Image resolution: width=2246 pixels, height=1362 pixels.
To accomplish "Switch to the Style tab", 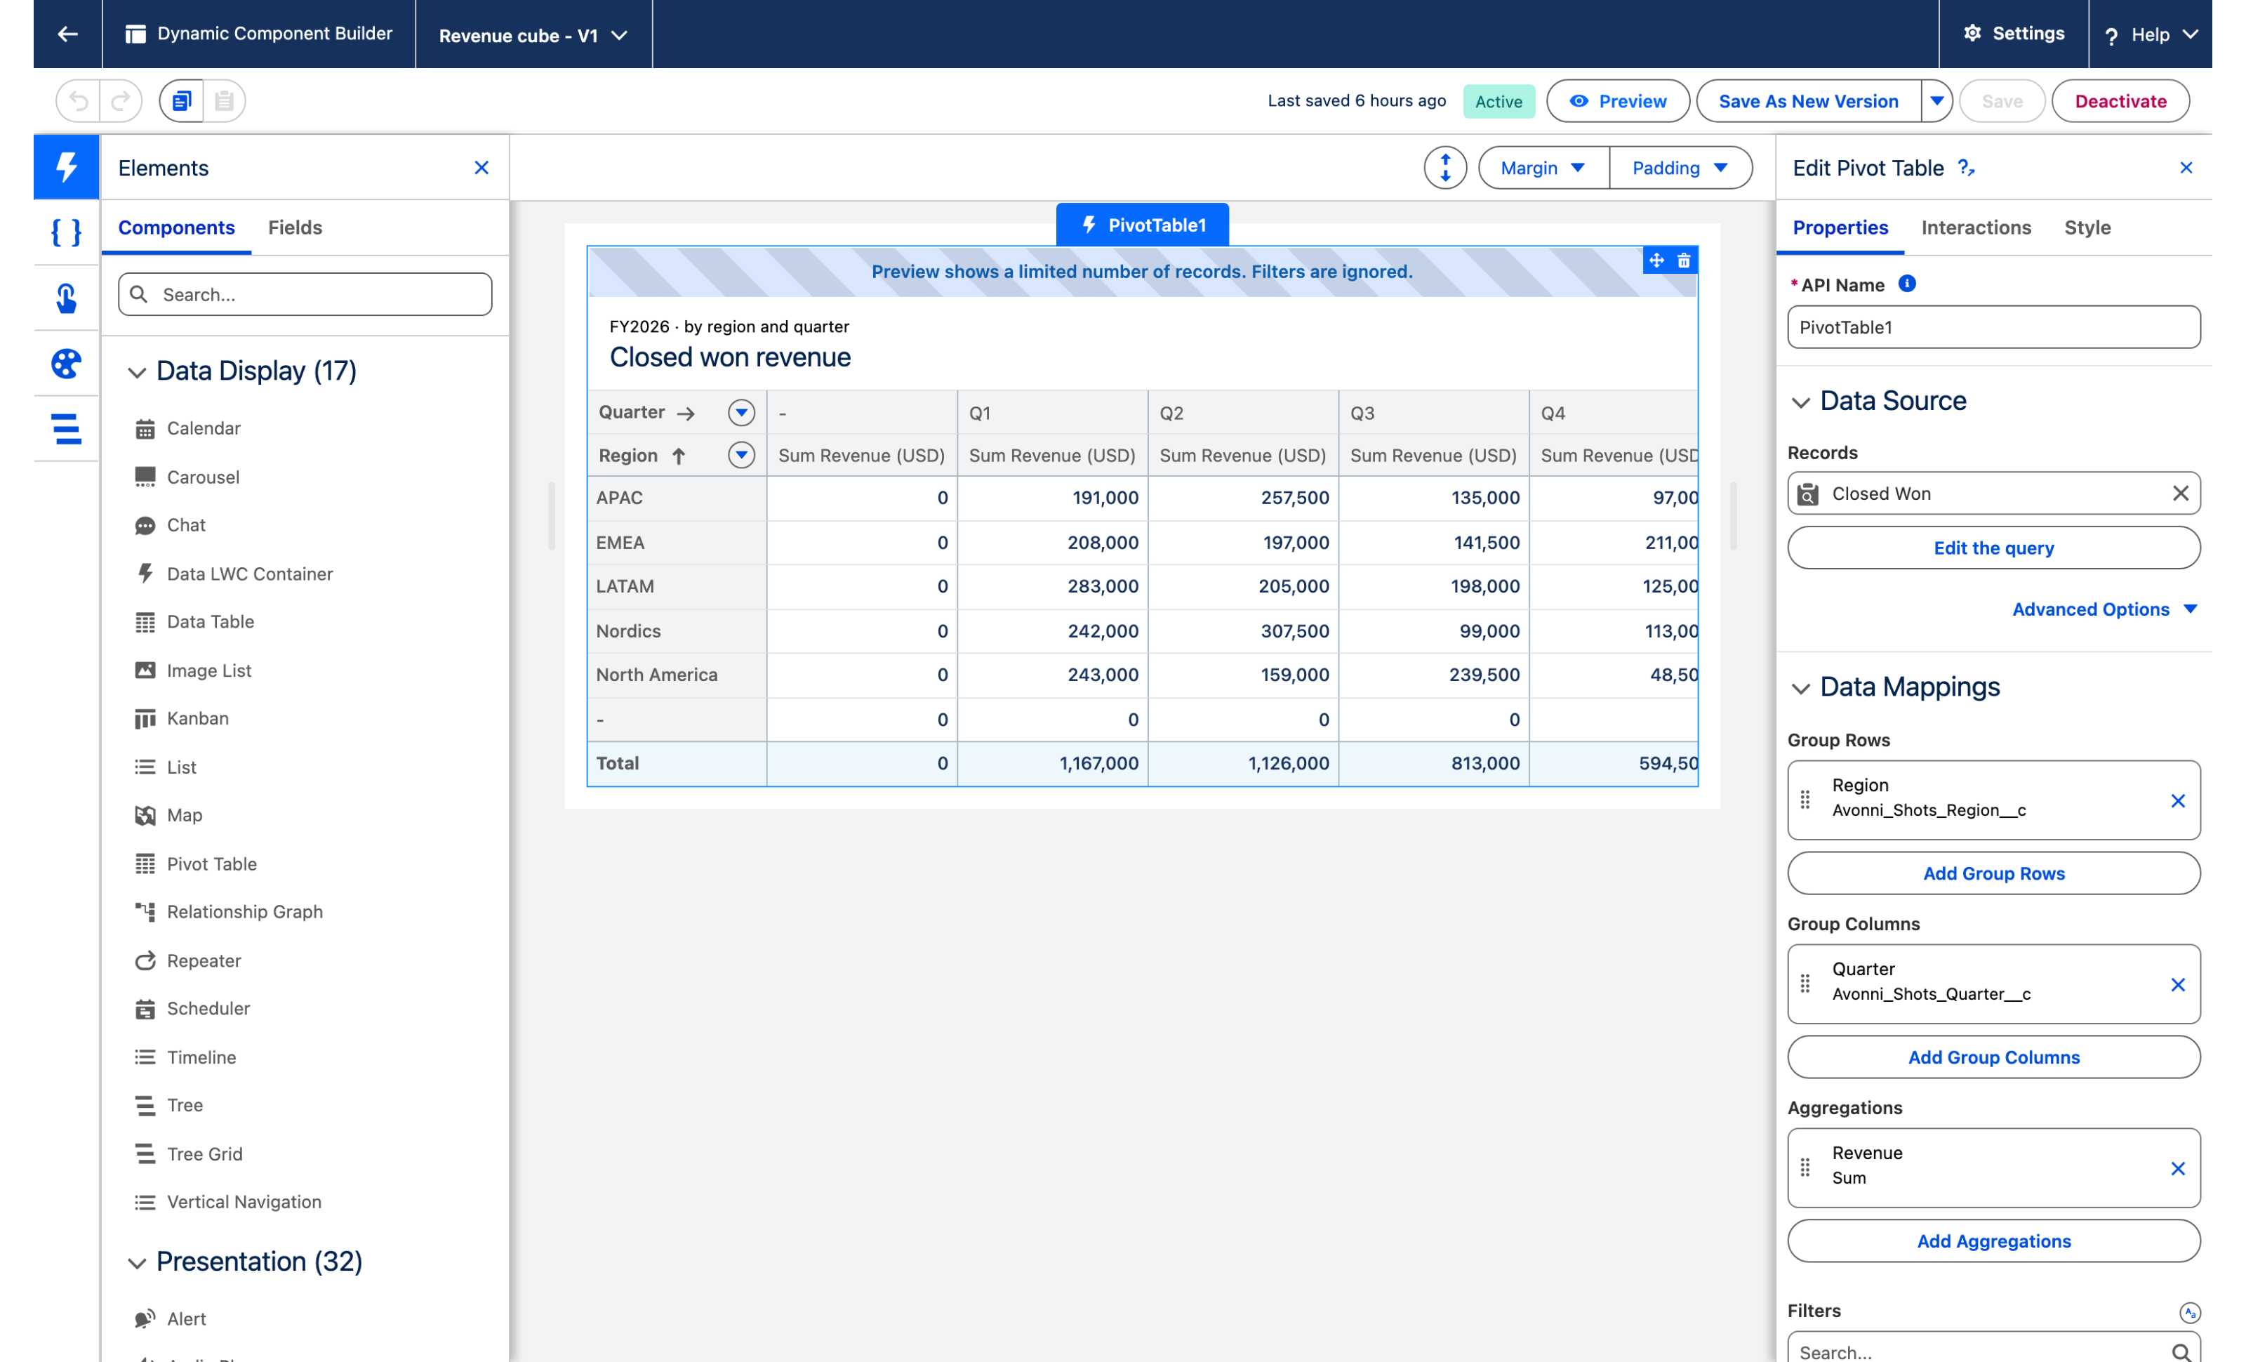I will click(2087, 227).
